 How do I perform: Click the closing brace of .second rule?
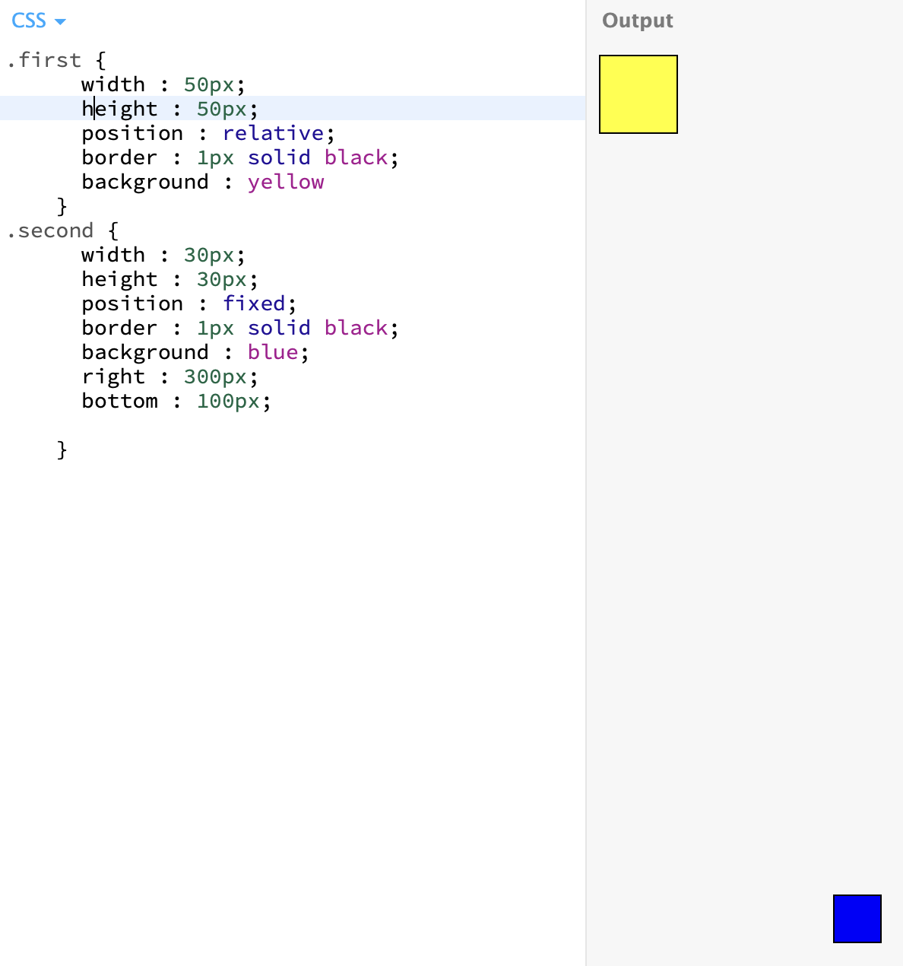pos(62,450)
